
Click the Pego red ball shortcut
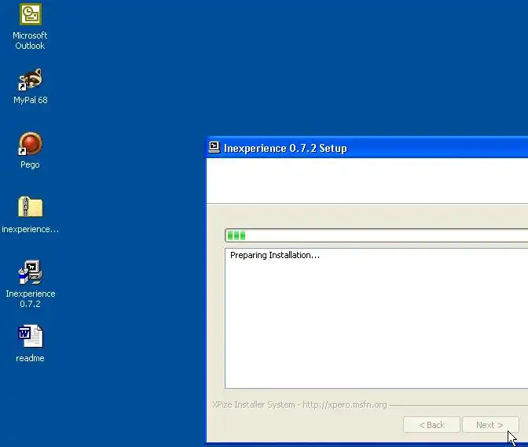click(x=31, y=143)
